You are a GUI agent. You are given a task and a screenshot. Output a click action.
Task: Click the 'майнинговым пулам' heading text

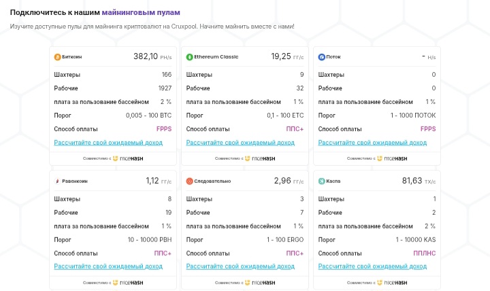click(x=141, y=13)
